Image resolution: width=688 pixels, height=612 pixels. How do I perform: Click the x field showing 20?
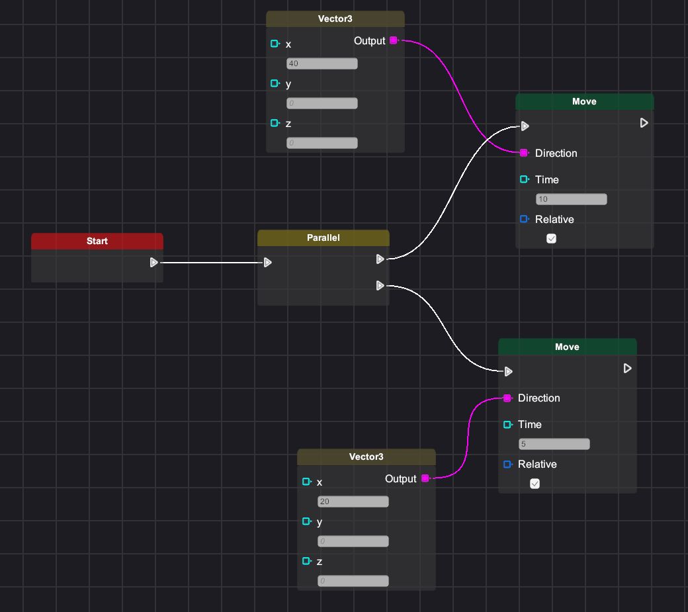pyautogui.click(x=353, y=502)
